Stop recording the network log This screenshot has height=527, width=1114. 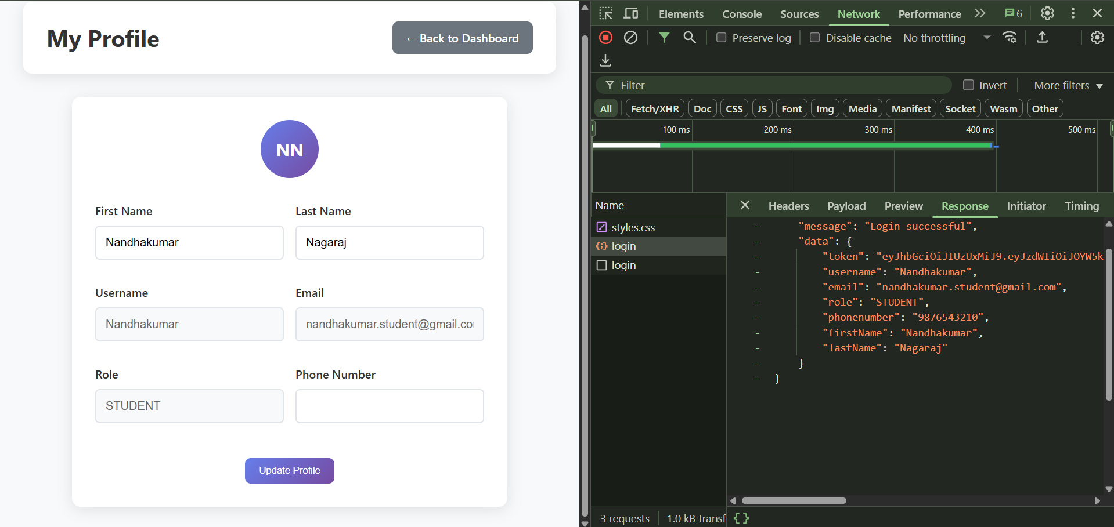(x=605, y=38)
